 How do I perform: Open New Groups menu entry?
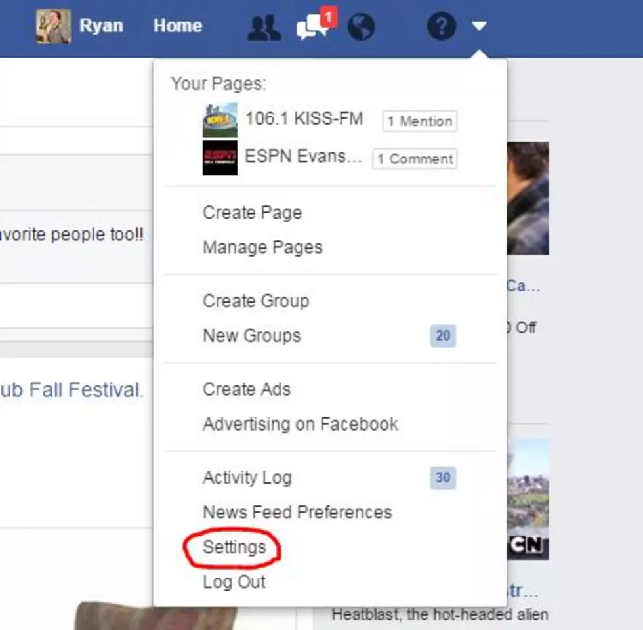click(252, 335)
